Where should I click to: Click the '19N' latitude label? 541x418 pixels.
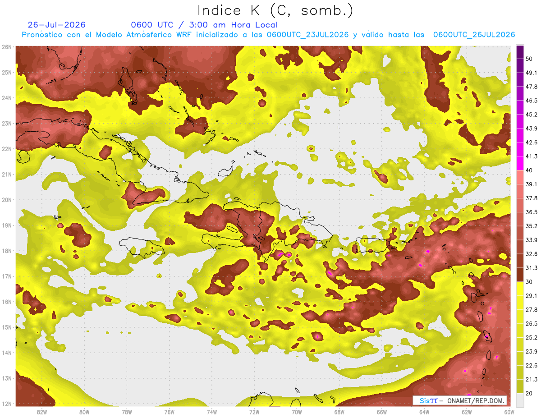[x=7, y=225]
